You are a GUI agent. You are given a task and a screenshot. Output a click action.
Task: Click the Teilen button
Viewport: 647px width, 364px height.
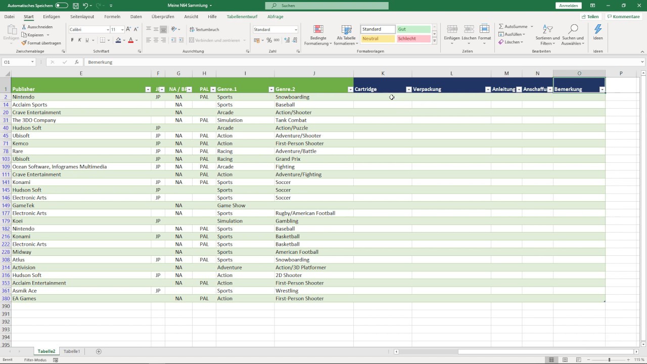(590, 17)
